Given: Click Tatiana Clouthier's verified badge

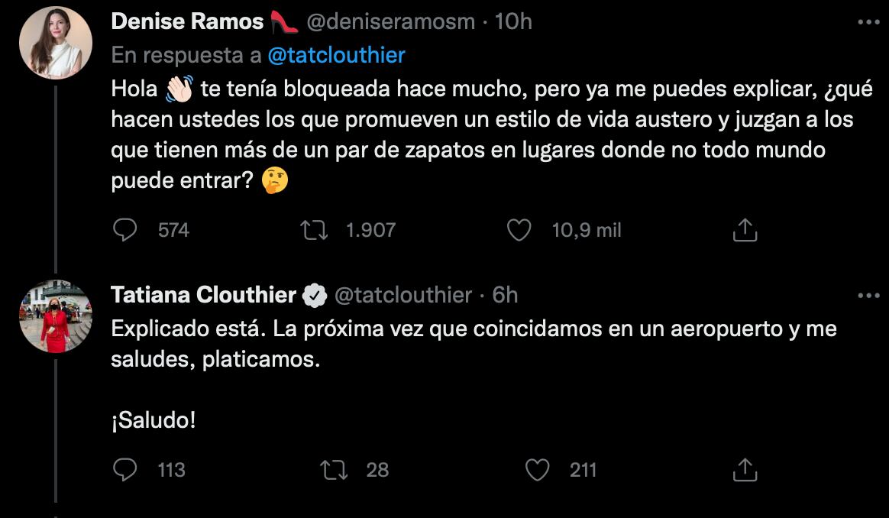Looking at the screenshot, I should pos(315,296).
